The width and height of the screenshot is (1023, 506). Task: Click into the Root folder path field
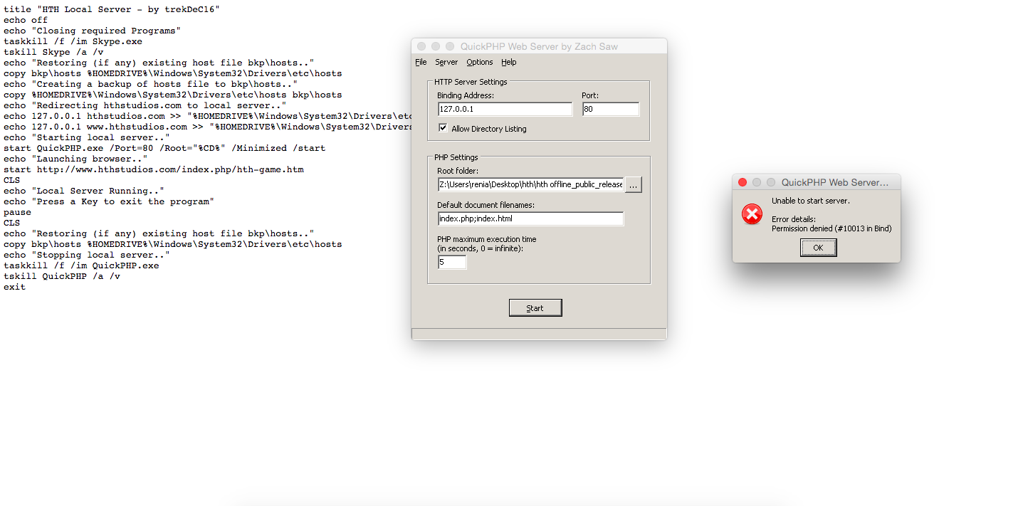[x=530, y=184]
